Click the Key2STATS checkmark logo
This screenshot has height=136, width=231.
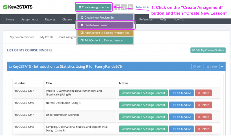pos(5,7)
